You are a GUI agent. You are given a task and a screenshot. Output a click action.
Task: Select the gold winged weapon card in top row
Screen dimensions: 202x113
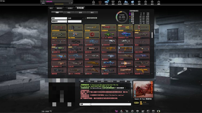[92, 28]
